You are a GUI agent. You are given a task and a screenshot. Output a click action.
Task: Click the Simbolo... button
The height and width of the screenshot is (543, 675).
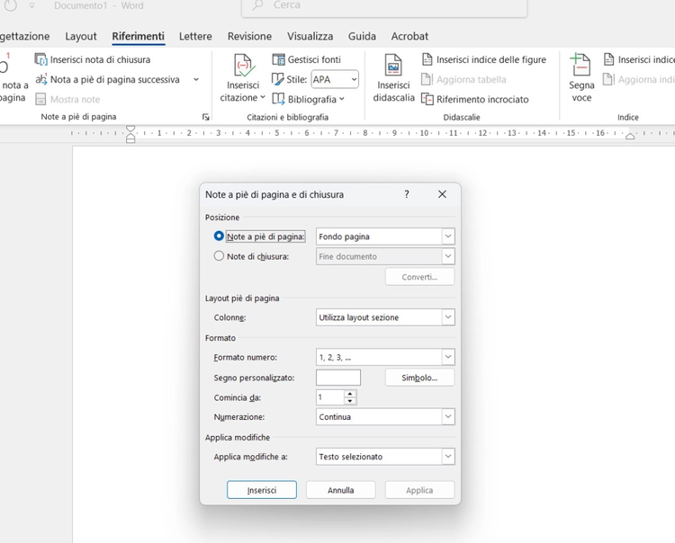(419, 378)
